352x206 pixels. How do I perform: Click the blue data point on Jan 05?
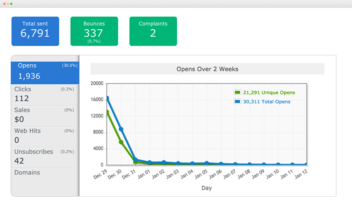coord(207,163)
